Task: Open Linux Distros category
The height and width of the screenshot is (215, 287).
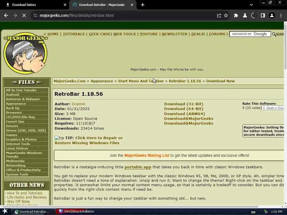Action: click(x=17, y=148)
